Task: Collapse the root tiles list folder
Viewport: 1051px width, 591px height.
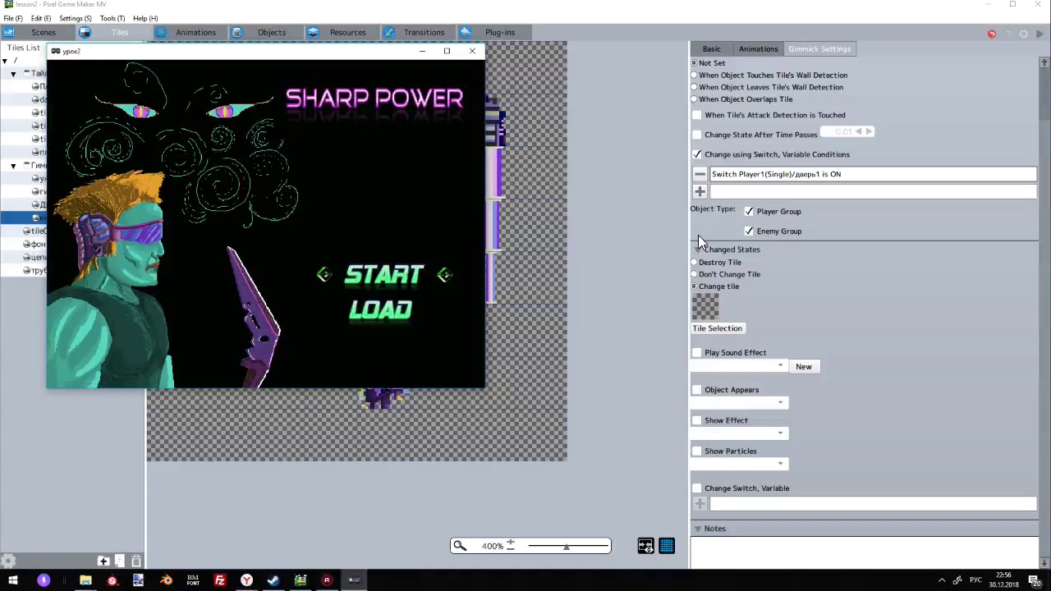Action: click(5, 61)
